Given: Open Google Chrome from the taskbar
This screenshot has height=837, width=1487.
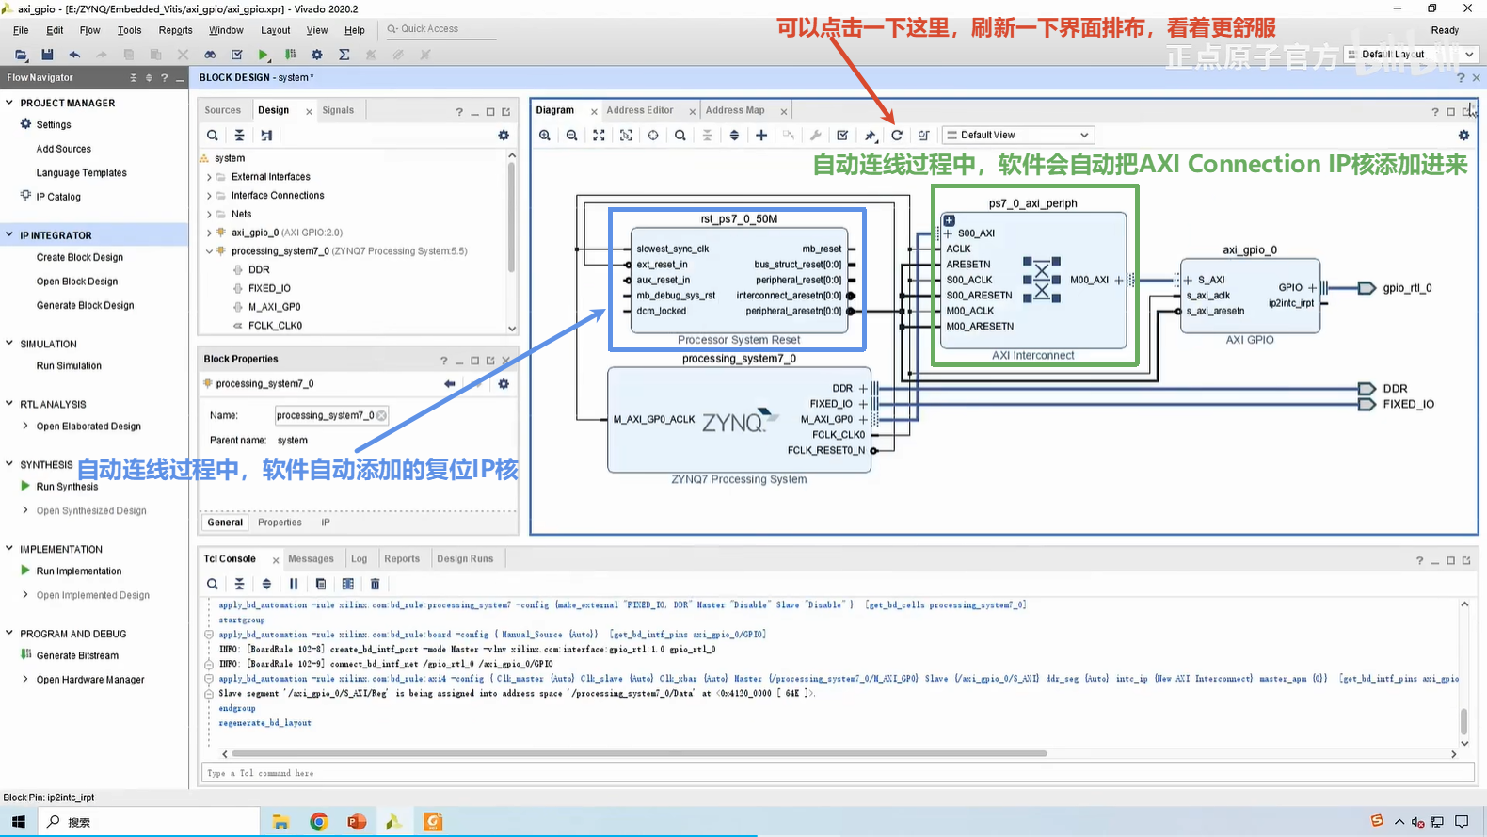Looking at the screenshot, I should 319,822.
